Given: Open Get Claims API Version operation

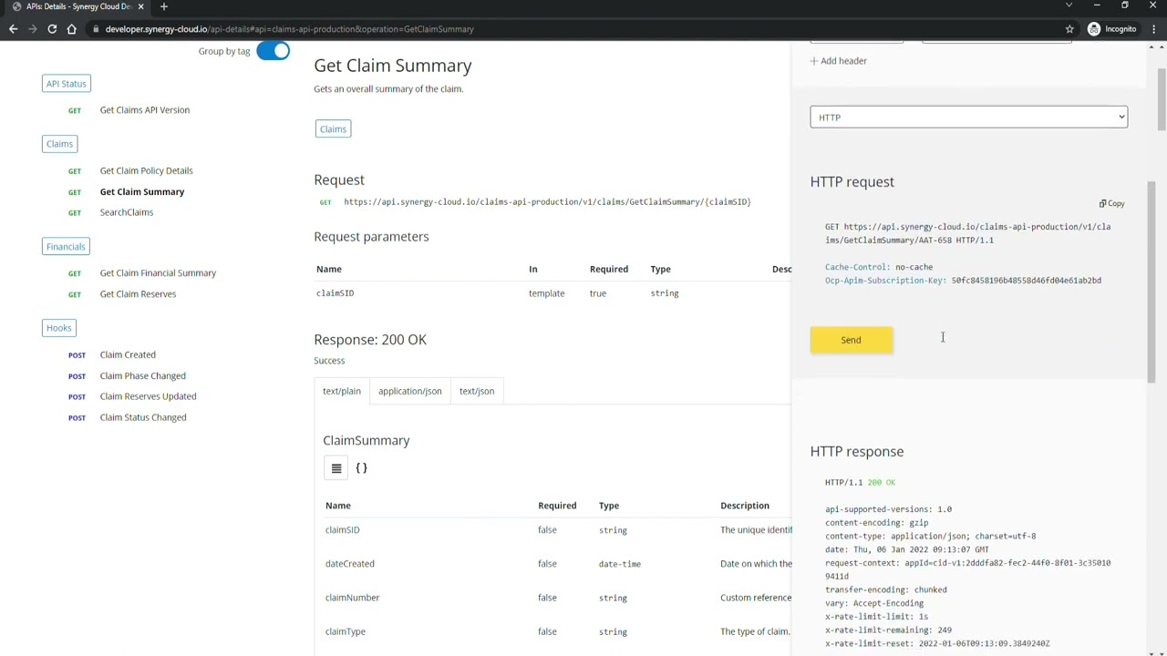Looking at the screenshot, I should (x=145, y=110).
